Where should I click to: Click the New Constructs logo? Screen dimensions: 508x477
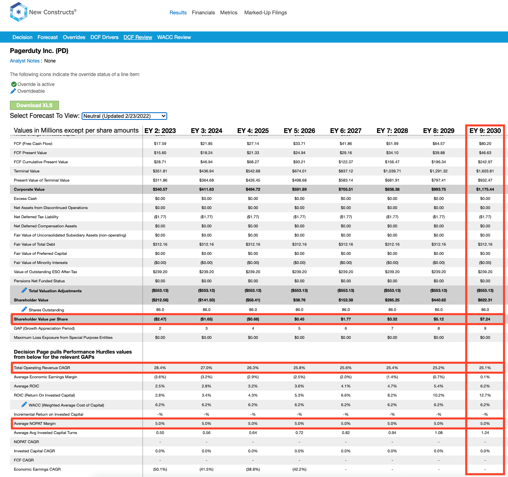coord(43,12)
